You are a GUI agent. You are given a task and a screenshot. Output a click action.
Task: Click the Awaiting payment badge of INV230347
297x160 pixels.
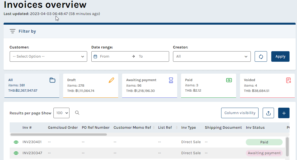264,153
